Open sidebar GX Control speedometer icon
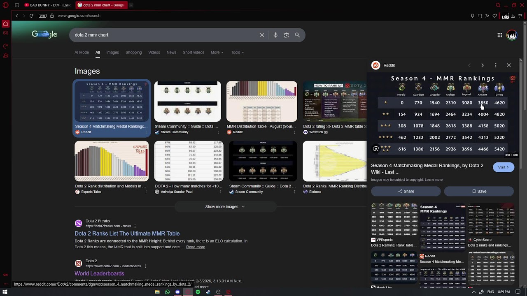527x296 pixels. point(5,46)
